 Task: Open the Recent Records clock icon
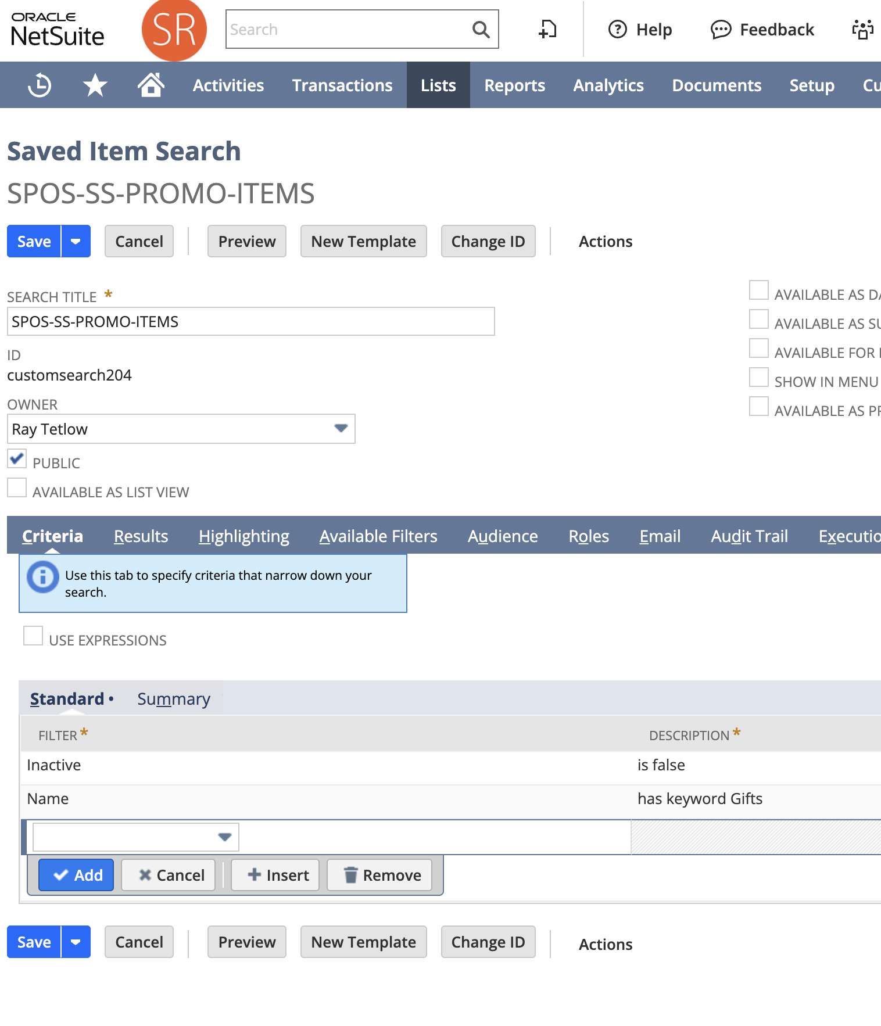tap(40, 85)
